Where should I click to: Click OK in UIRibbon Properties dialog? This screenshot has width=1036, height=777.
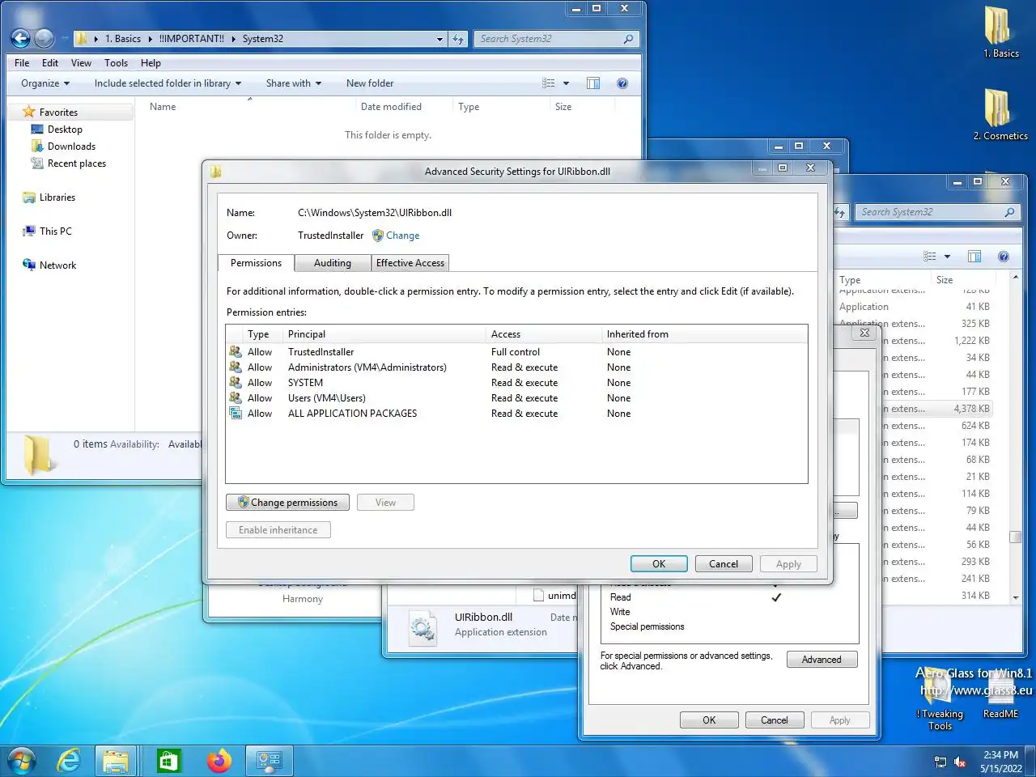pos(709,720)
